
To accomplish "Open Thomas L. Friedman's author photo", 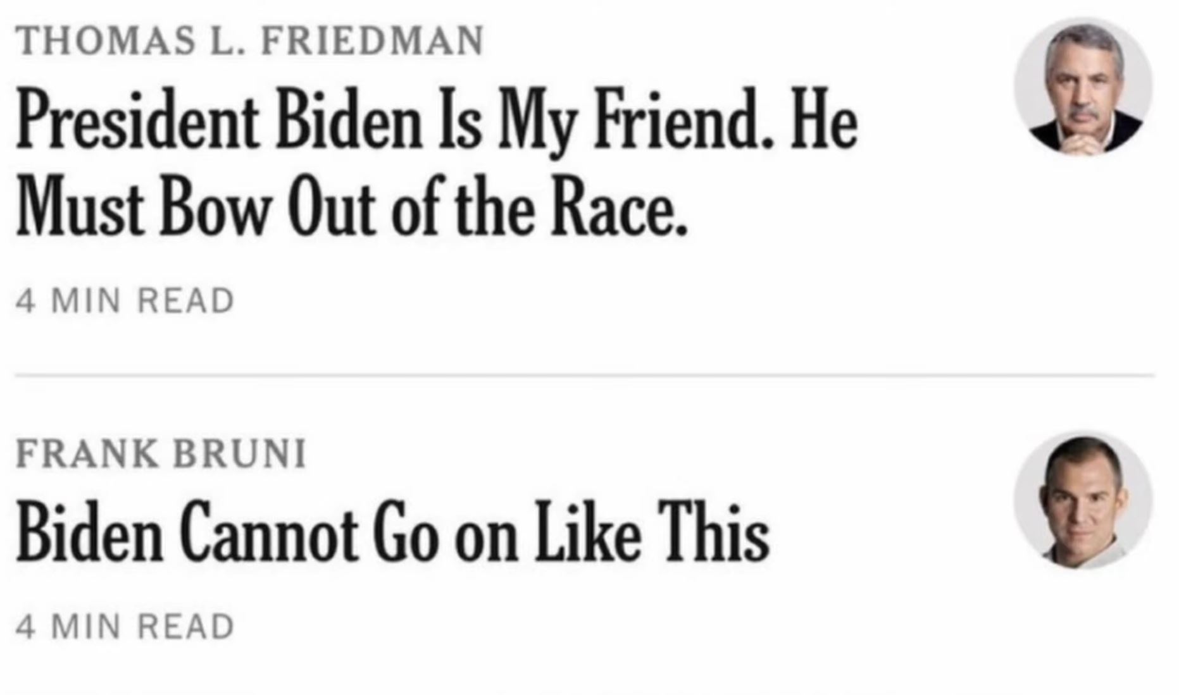I will (x=1083, y=85).
